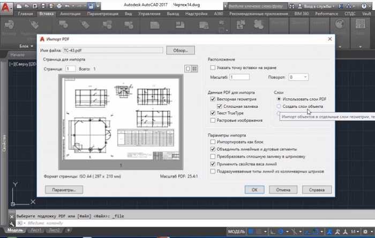Screen dimensions: 375x238
Task: Toggle snap mode icon in status bar
Action: [259, 231]
